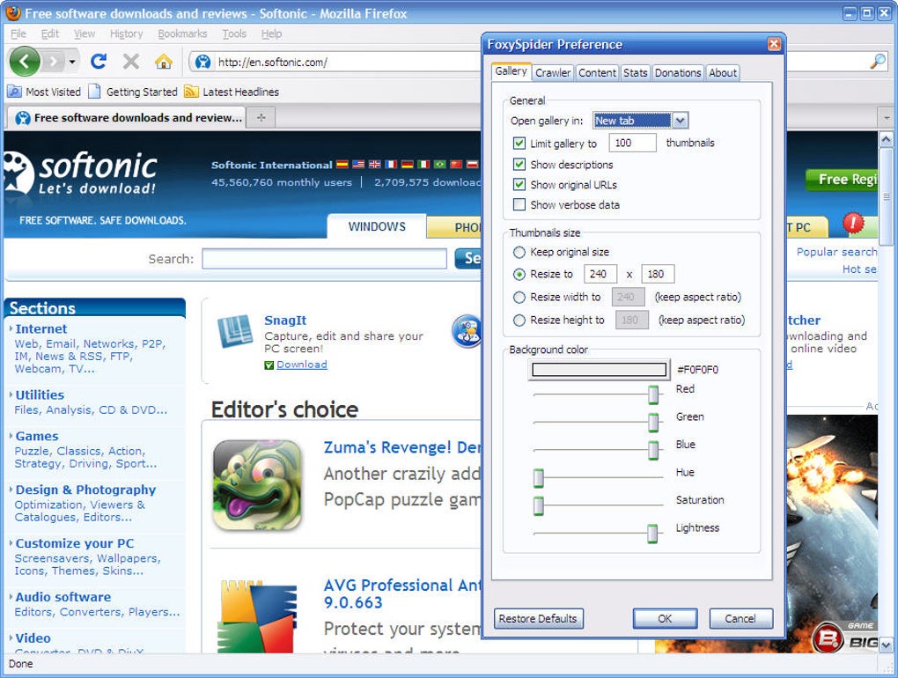Click the SnagIt program icon
Viewport: 898px width, 678px height.
tap(235, 330)
